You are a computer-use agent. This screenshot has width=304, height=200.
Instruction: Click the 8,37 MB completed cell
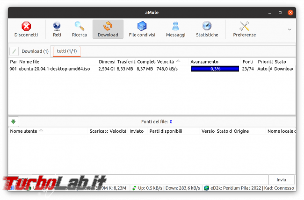point(145,69)
